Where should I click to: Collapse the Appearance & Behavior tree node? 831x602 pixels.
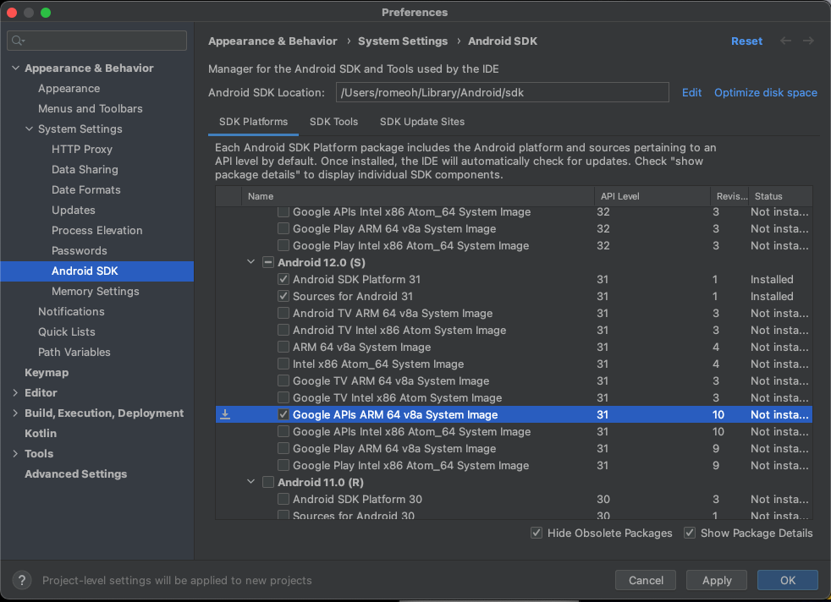point(15,68)
